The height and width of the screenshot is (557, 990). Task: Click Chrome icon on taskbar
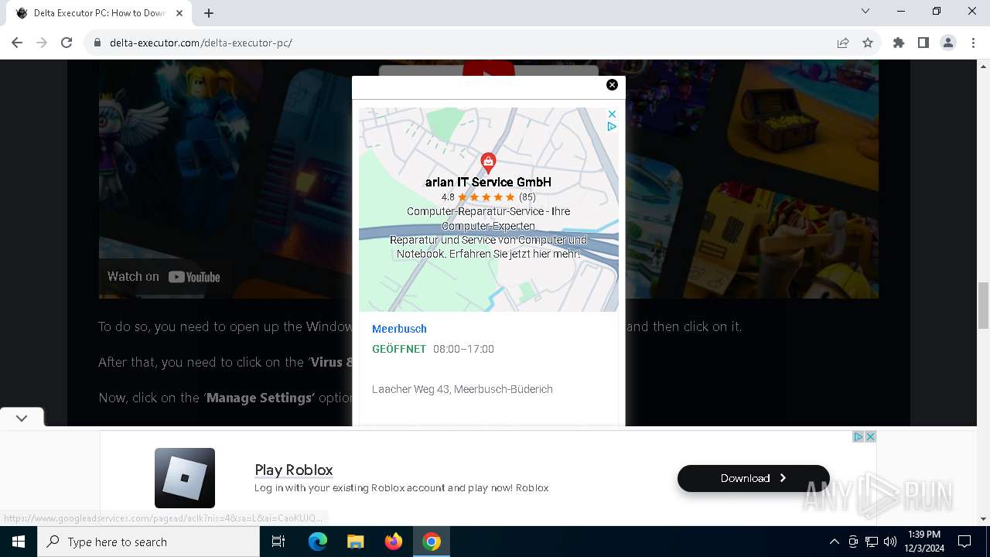(x=432, y=542)
